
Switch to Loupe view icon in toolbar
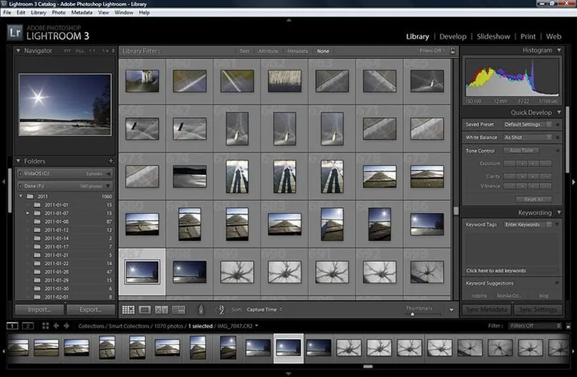[145, 310]
